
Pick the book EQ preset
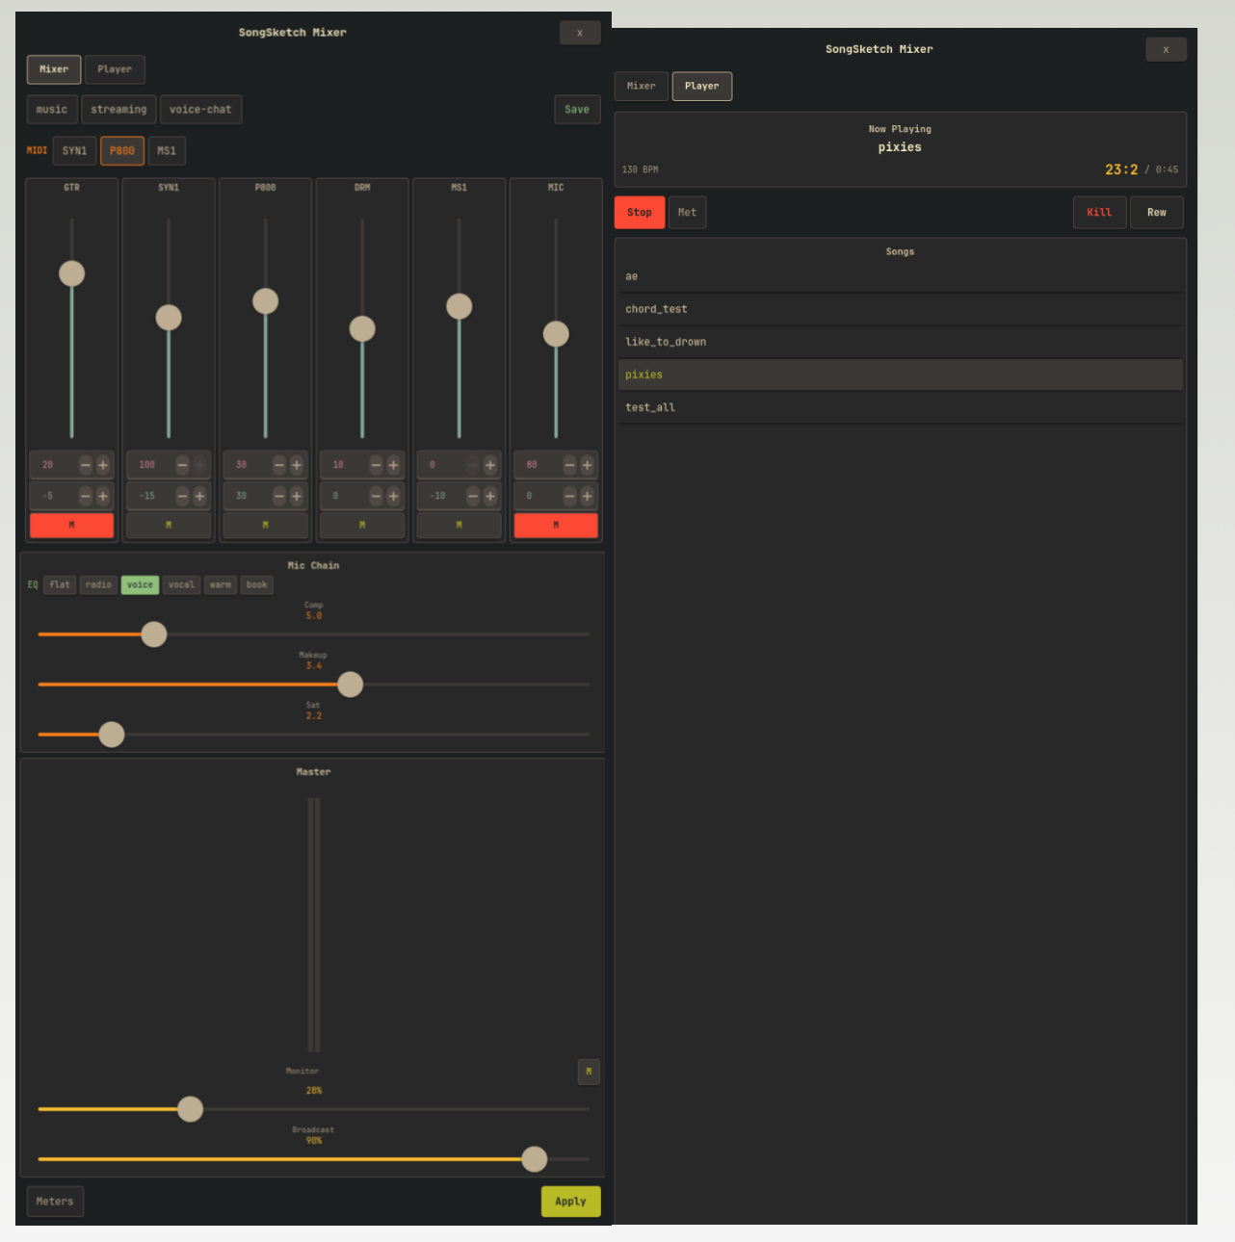(x=256, y=585)
